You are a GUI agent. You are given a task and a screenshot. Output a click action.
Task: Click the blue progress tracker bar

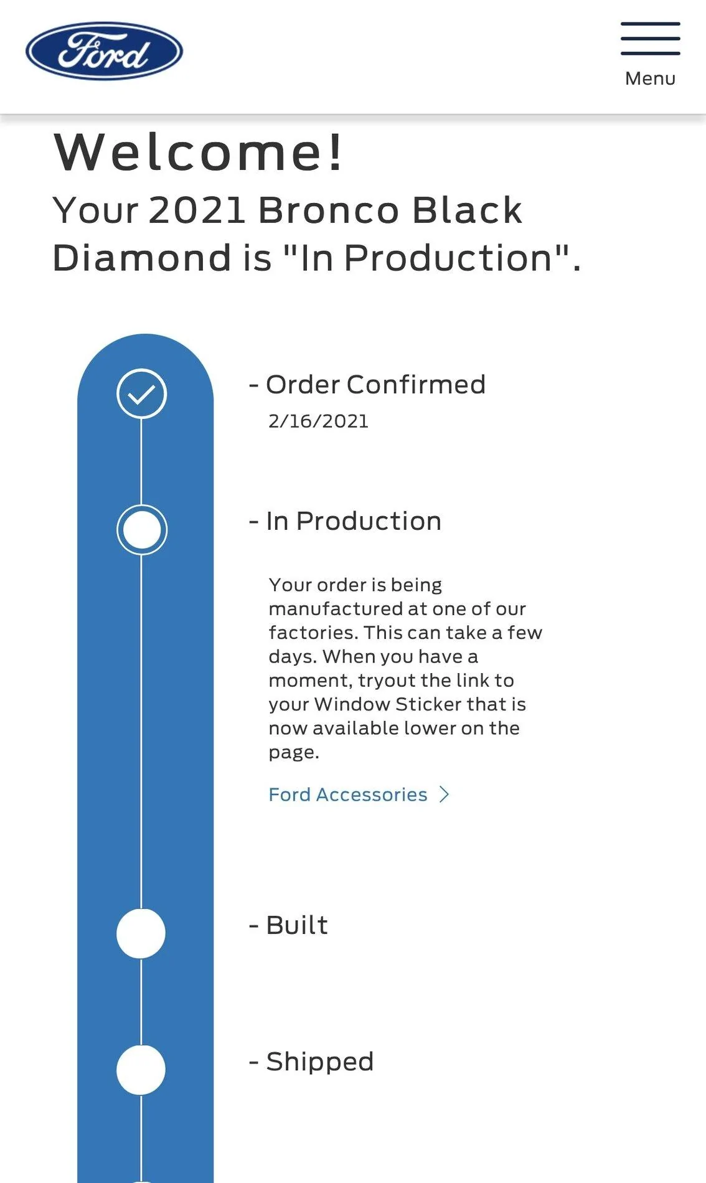pos(145,758)
